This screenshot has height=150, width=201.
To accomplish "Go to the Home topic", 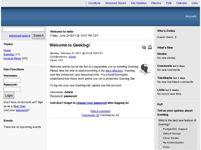I will tap(7, 50).
